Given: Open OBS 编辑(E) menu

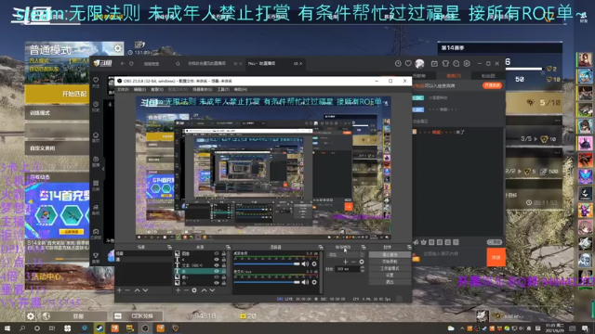Looking at the screenshot, I should point(139,89).
